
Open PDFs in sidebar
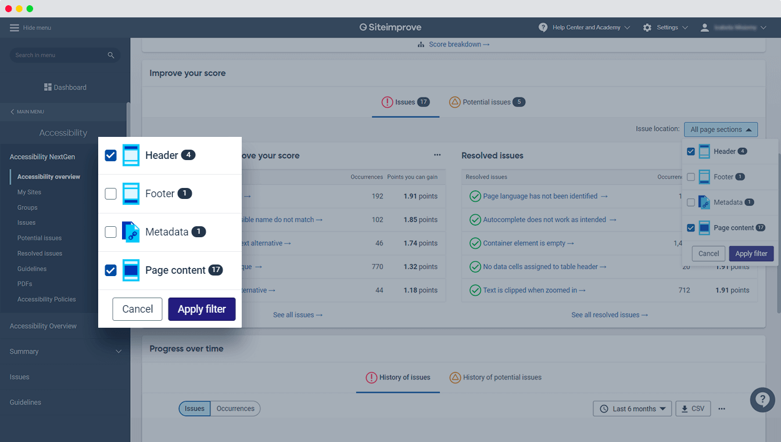24,284
